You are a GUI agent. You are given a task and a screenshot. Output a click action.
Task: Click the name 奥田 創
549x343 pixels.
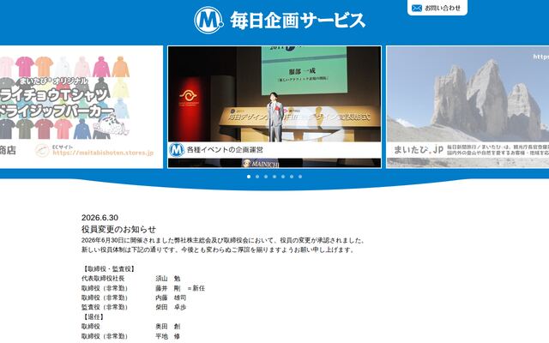pos(168,327)
